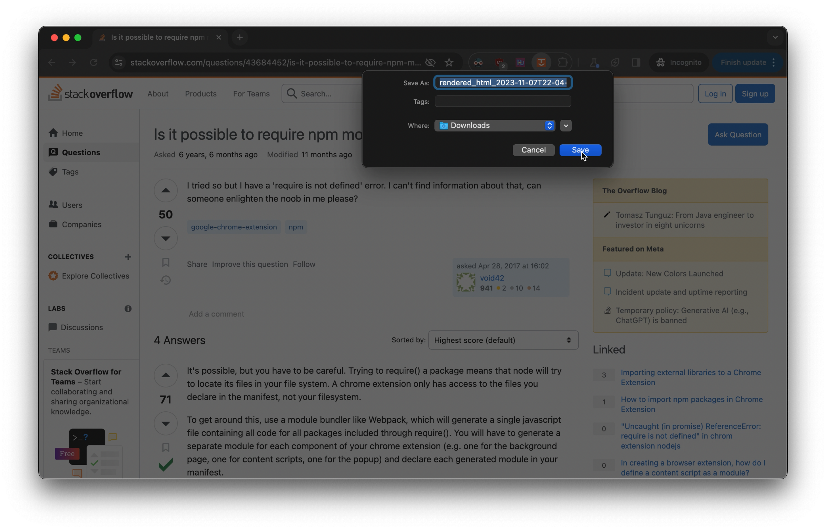Upvote the question with 50 score
826x530 pixels.
pos(166,190)
